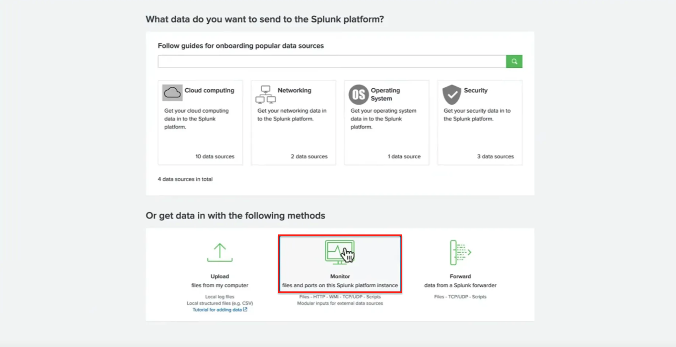This screenshot has height=347, width=676.
Task: Select the Upload arrow icon
Action: click(x=220, y=252)
